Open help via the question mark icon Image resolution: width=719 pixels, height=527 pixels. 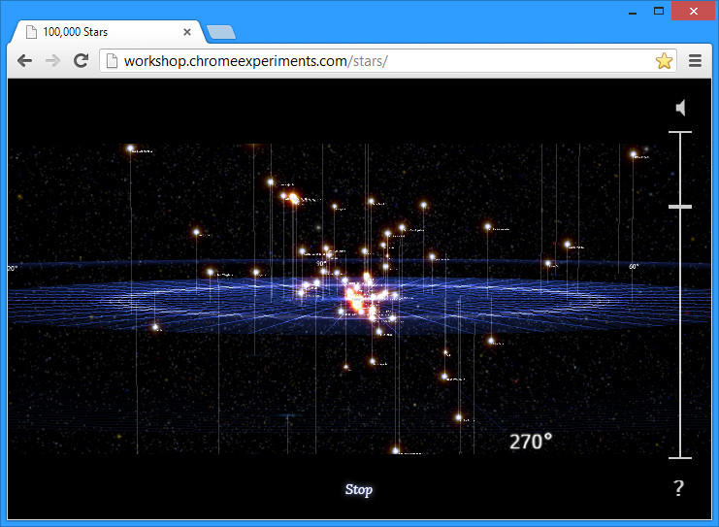point(678,488)
